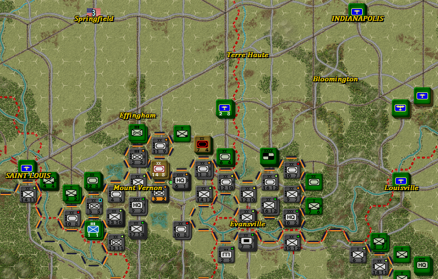Screen dimensions: 438x279
Task: Select easternmost air unit near right map edge
Action: click(422, 96)
